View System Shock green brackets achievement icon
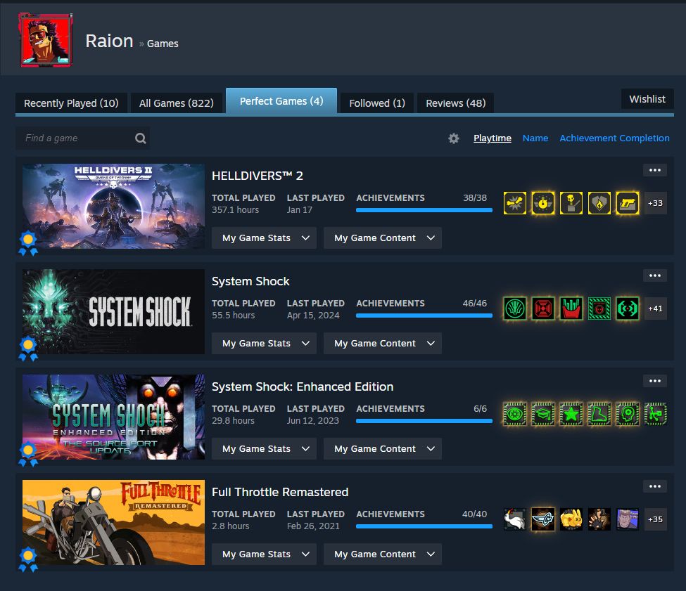 click(627, 309)
